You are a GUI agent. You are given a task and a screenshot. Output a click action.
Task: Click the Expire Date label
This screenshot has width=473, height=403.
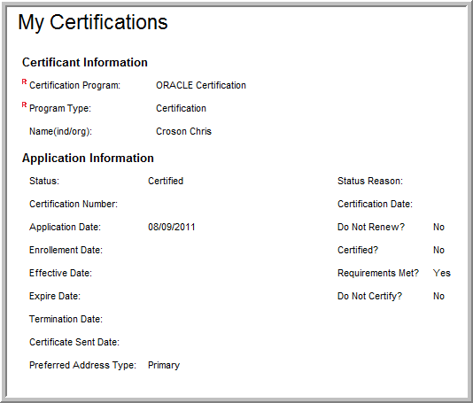tap(55, 296)
